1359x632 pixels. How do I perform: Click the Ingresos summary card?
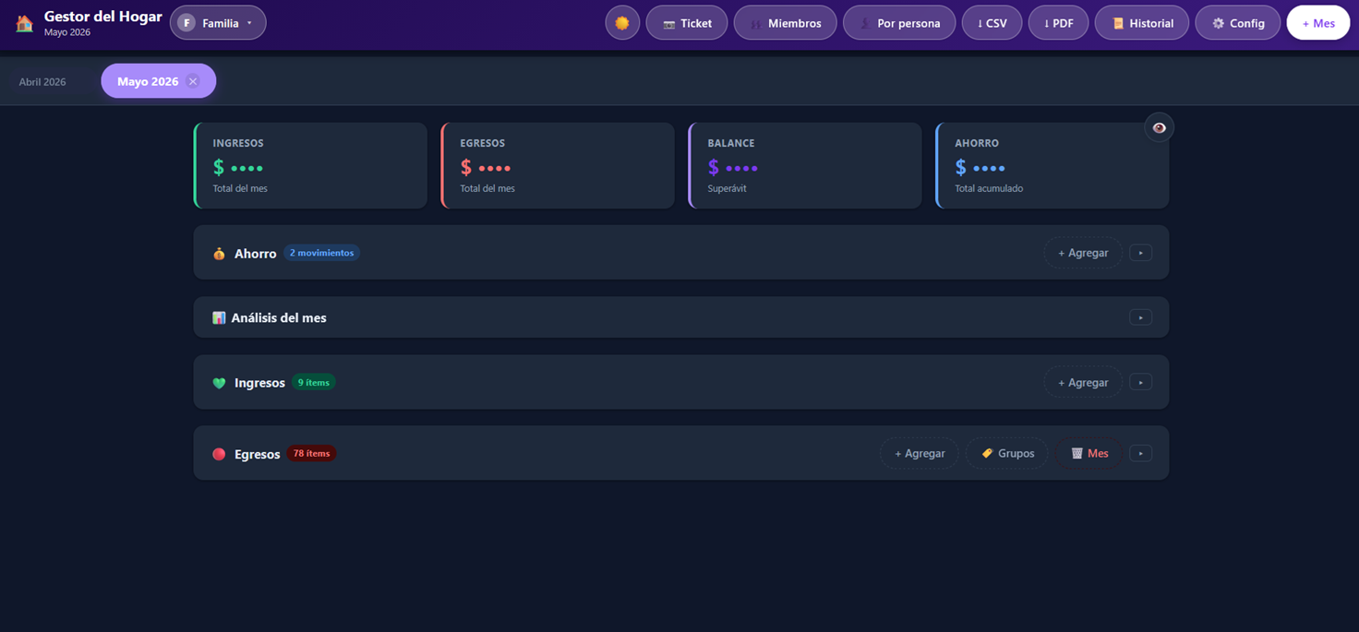(x=310, y=165)
